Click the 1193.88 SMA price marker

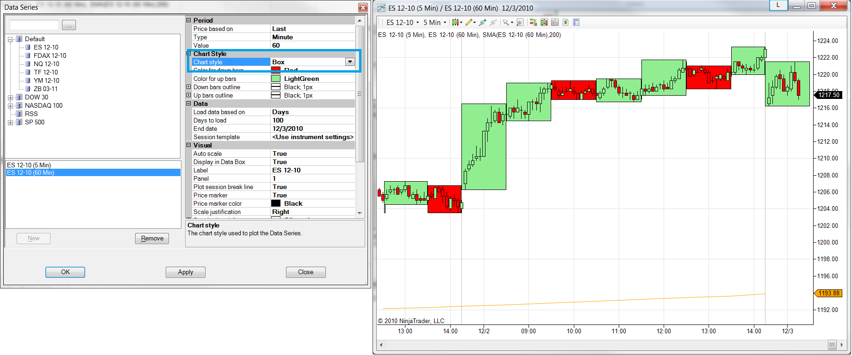coord(827,293)
